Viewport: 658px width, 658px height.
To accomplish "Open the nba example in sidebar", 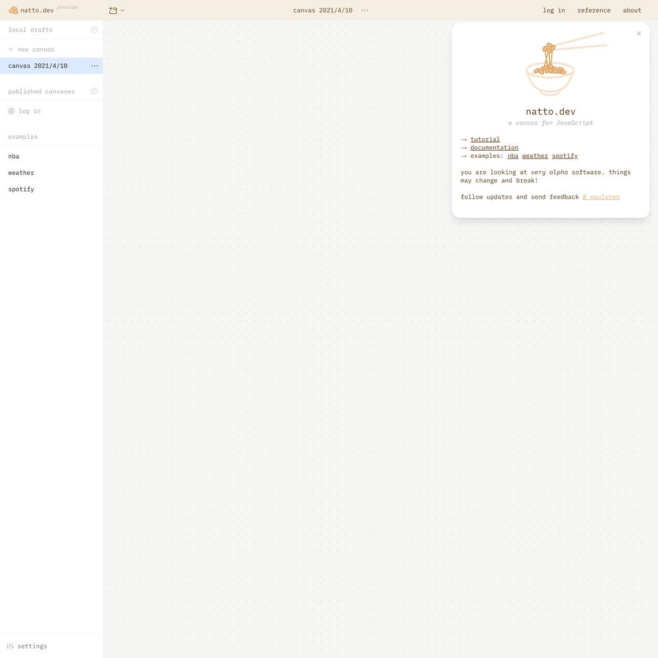I will [x=51, y=156].
